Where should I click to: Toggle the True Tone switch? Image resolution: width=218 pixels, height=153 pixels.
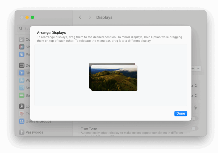coord(195,129)
